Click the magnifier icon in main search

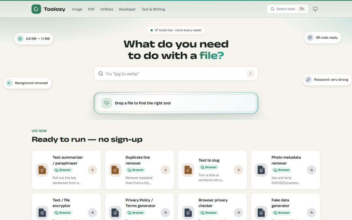tap(101, 74)
